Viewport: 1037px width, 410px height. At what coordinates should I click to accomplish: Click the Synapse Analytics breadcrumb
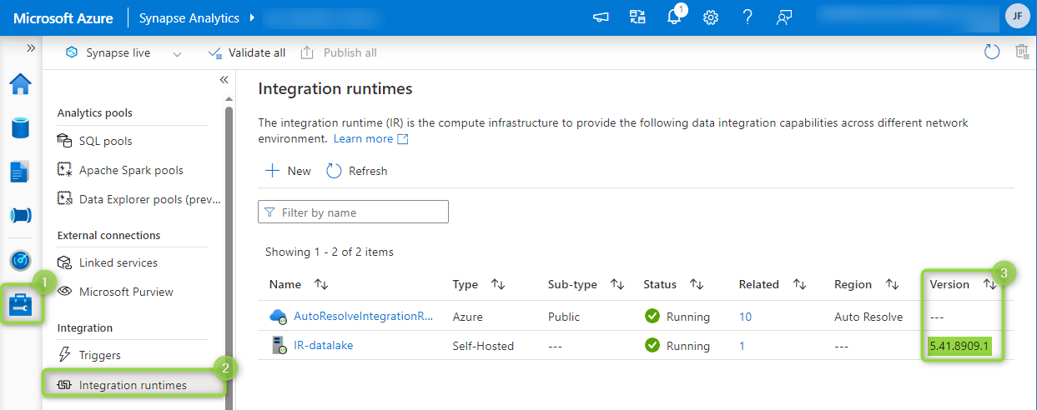tap(189, 17)
